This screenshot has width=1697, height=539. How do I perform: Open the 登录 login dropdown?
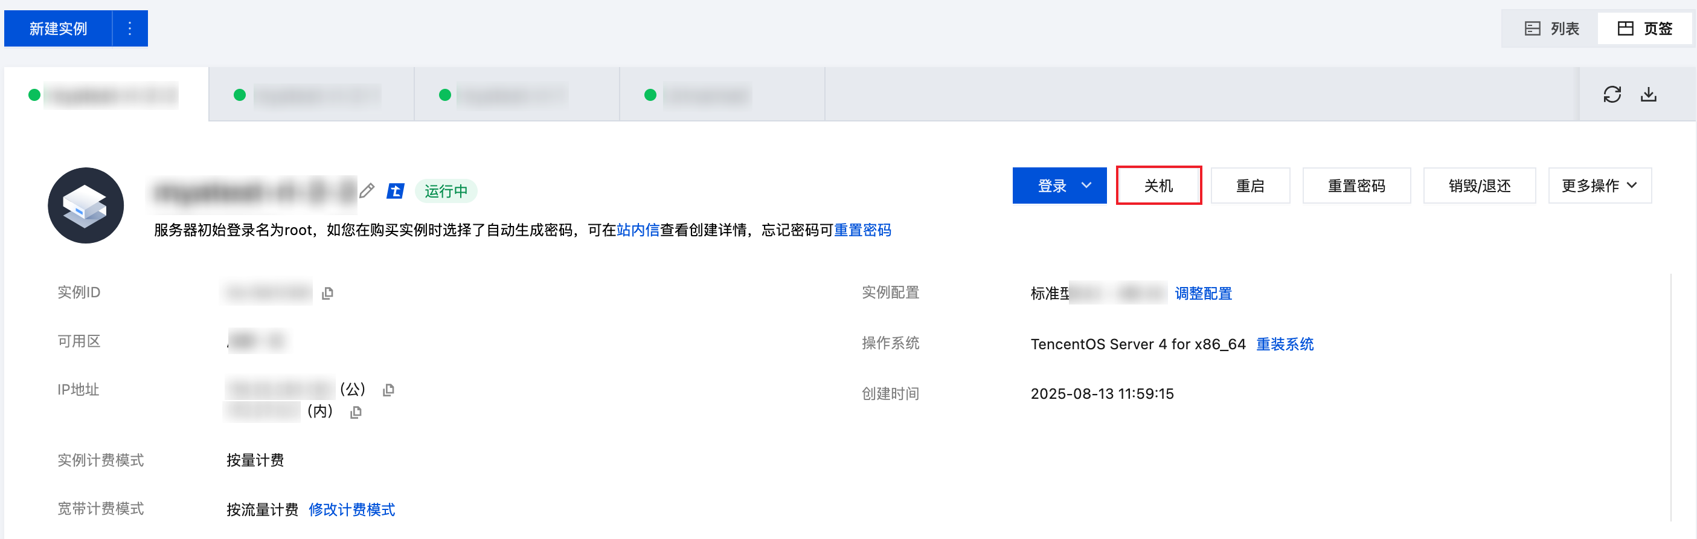(x=1059, y=186)
